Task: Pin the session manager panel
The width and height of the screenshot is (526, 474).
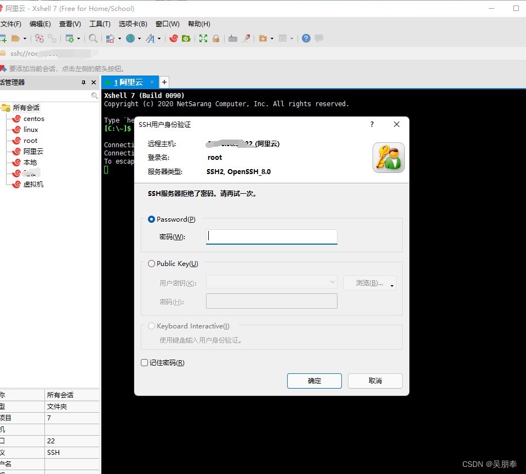Action: point(83,83)
